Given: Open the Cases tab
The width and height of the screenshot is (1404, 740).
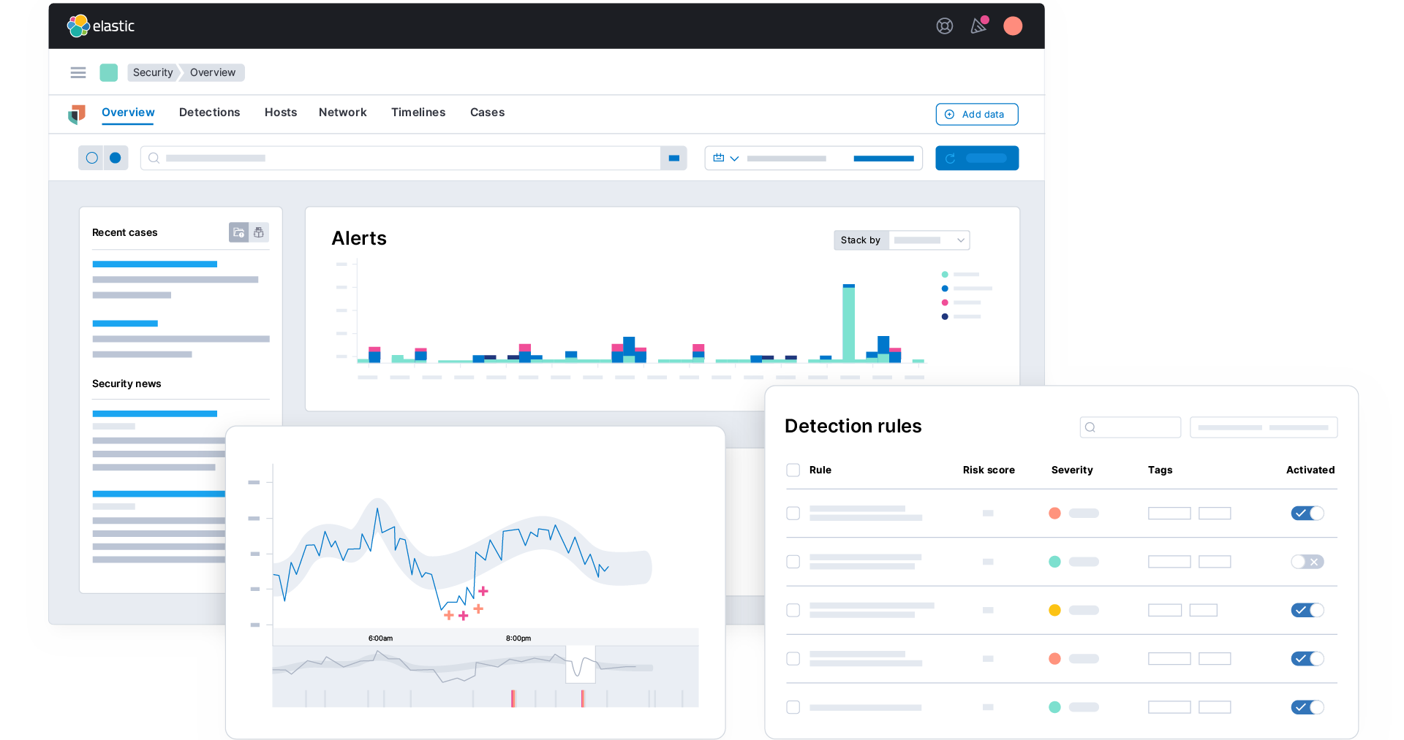Looking at the screenshot, I should pos(487,112).
